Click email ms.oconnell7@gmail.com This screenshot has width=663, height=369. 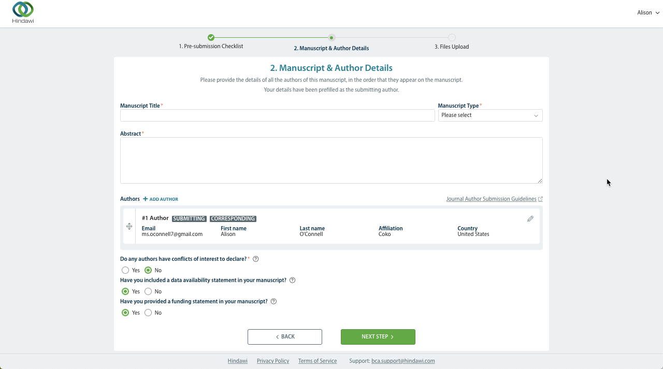(172, 234)
